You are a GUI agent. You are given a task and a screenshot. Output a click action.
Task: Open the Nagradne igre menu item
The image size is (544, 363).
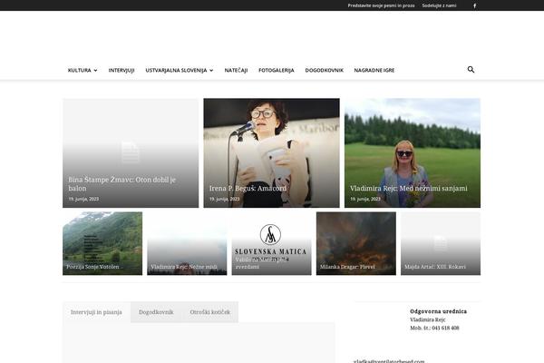pos(374,70)
